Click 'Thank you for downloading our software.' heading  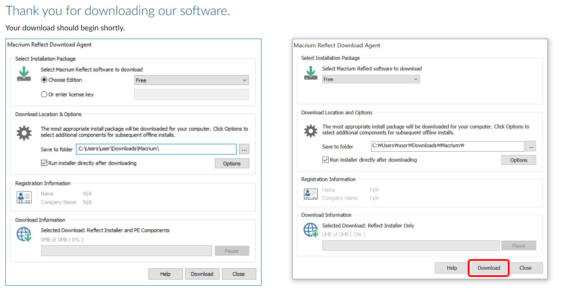point(118,11)
